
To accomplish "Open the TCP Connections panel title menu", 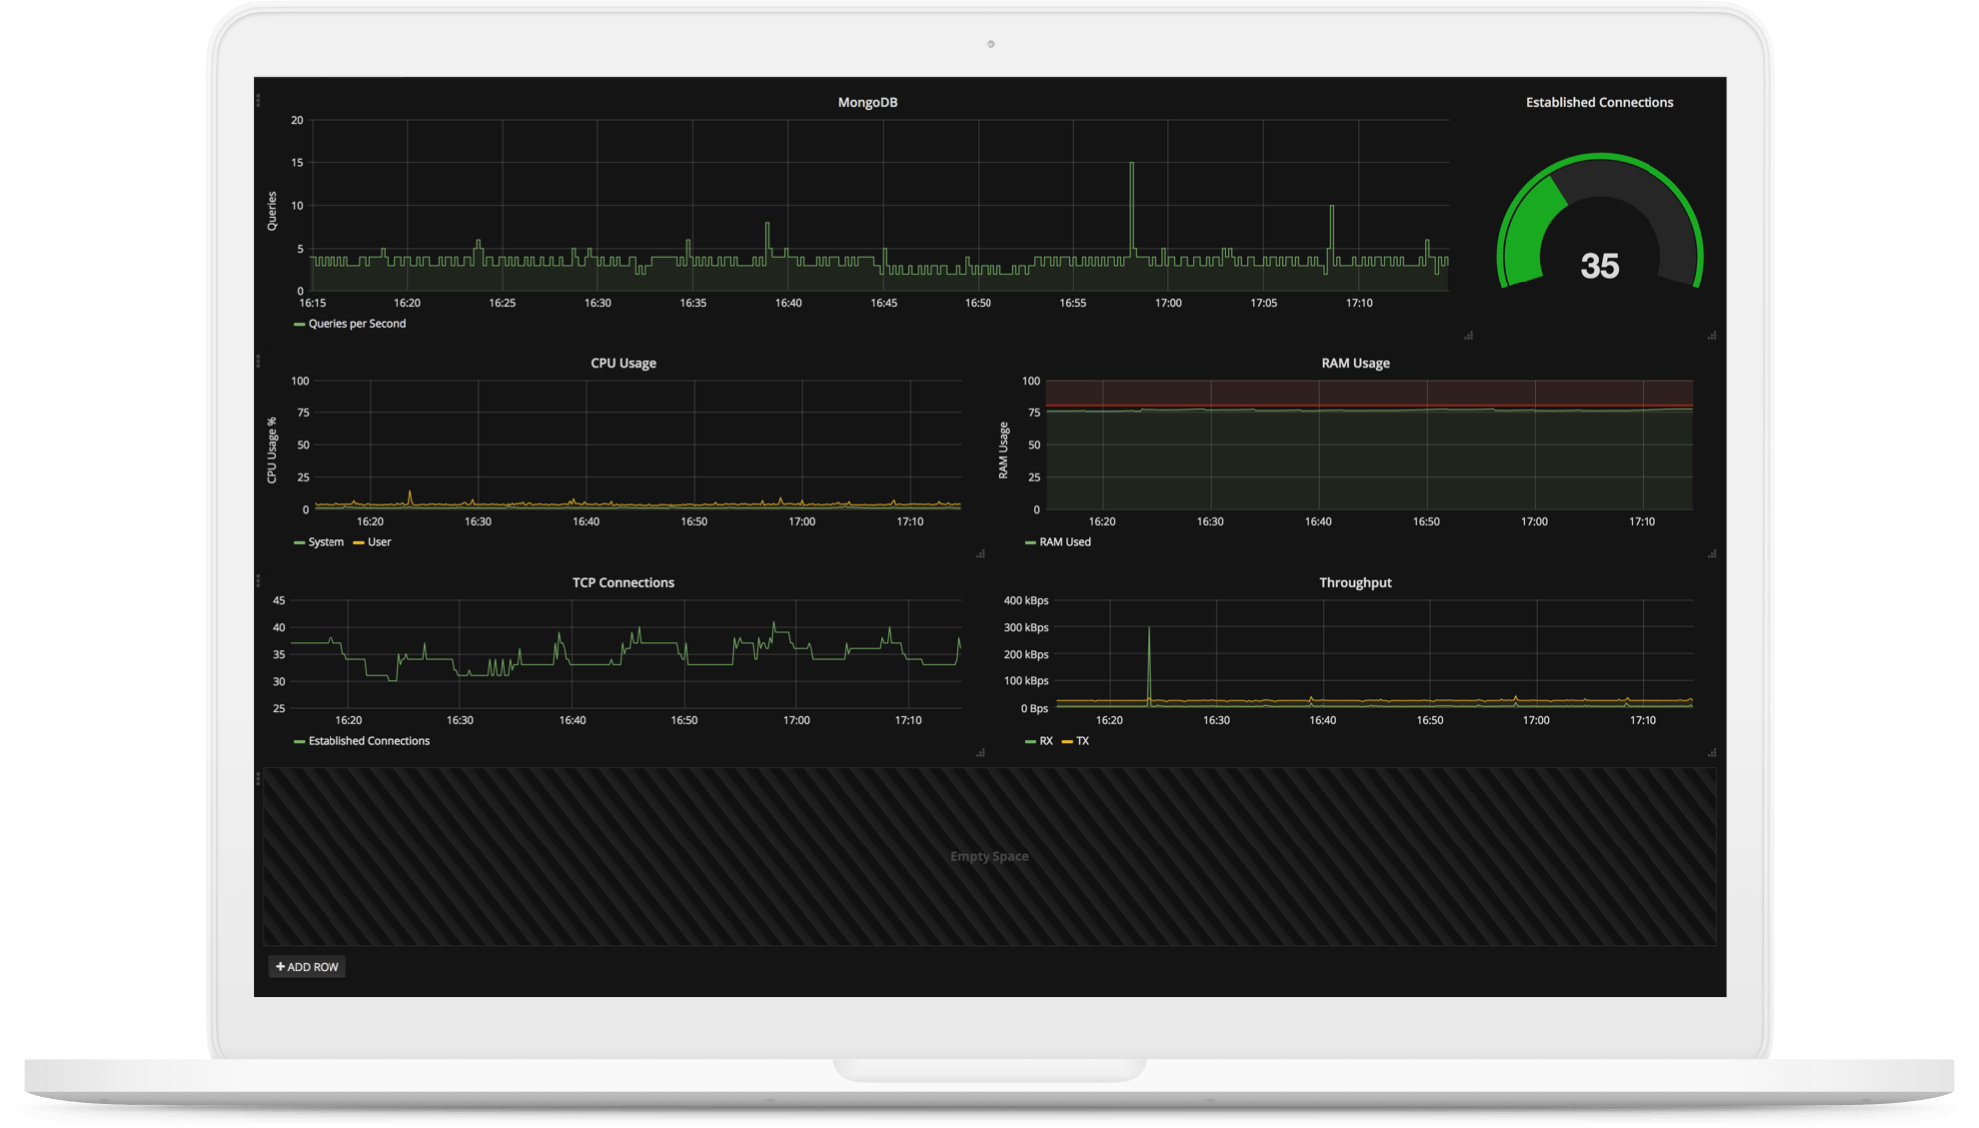I will tap(623, 582).
